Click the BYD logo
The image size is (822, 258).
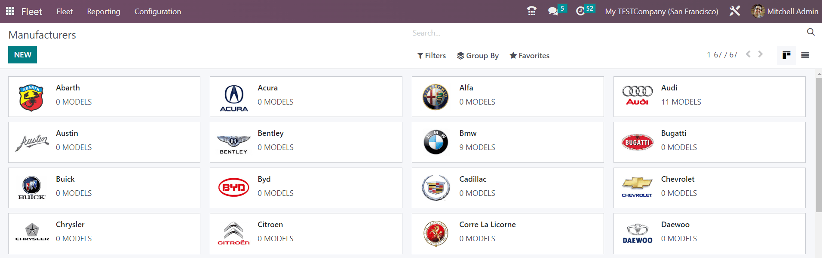[x=233, y=187]
